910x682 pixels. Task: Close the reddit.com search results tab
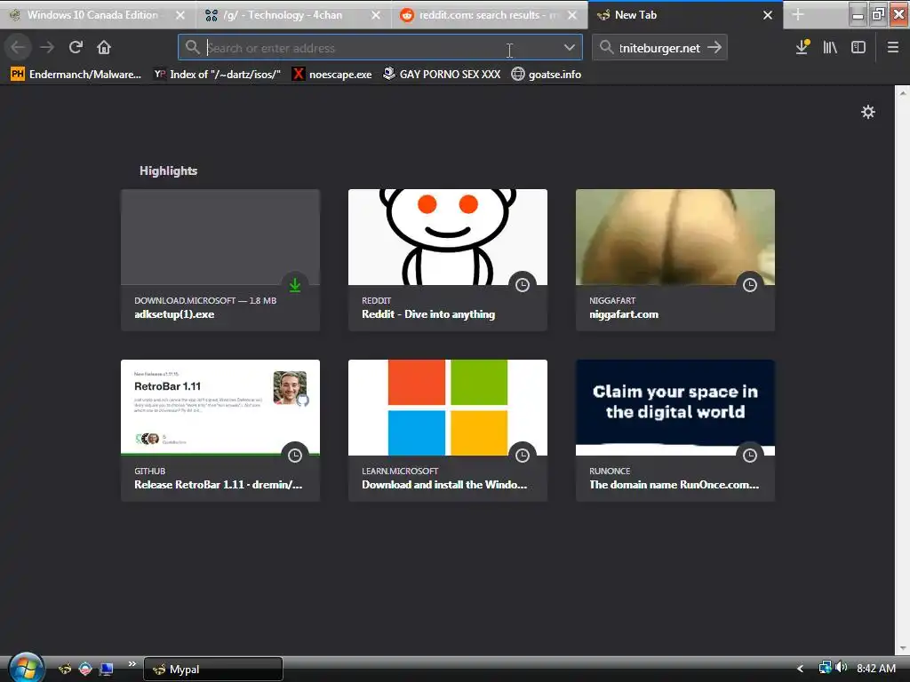tap(572, 15)
